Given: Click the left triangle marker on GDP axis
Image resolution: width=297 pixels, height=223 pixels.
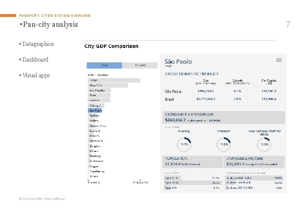Looking at the screenshot, I should tap(88, 180).
